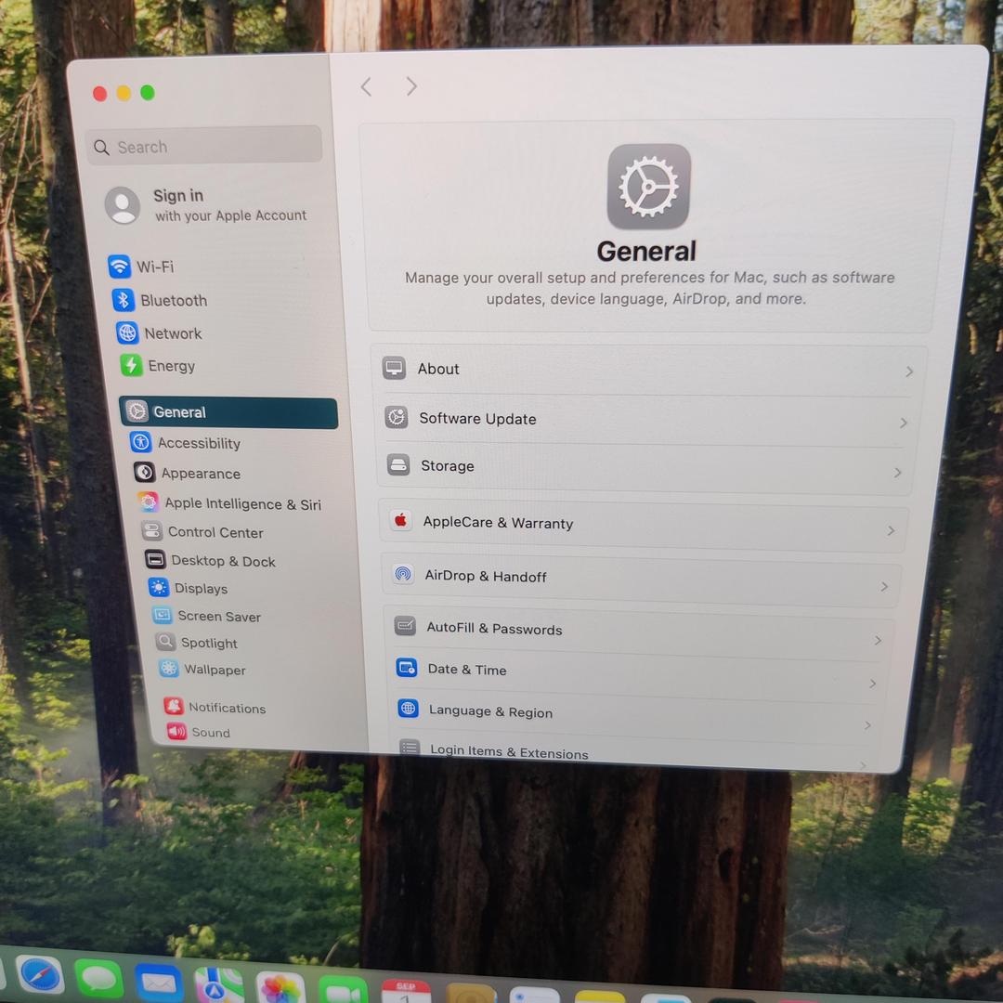Select the General gear item in sidebar

pos(228,412)
